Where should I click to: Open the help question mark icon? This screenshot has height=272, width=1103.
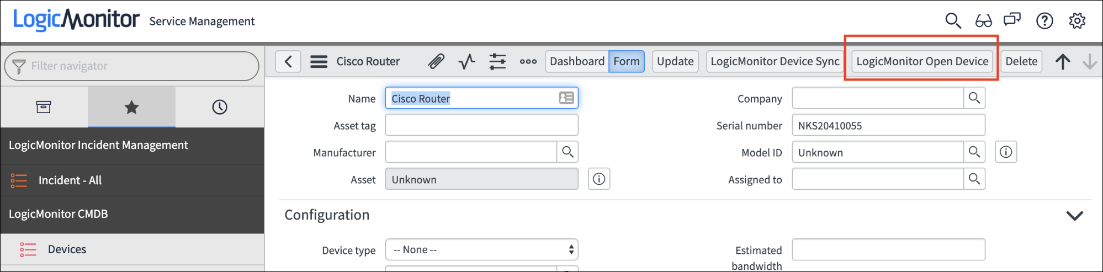pyautogui.click(x=1044, y=21)
